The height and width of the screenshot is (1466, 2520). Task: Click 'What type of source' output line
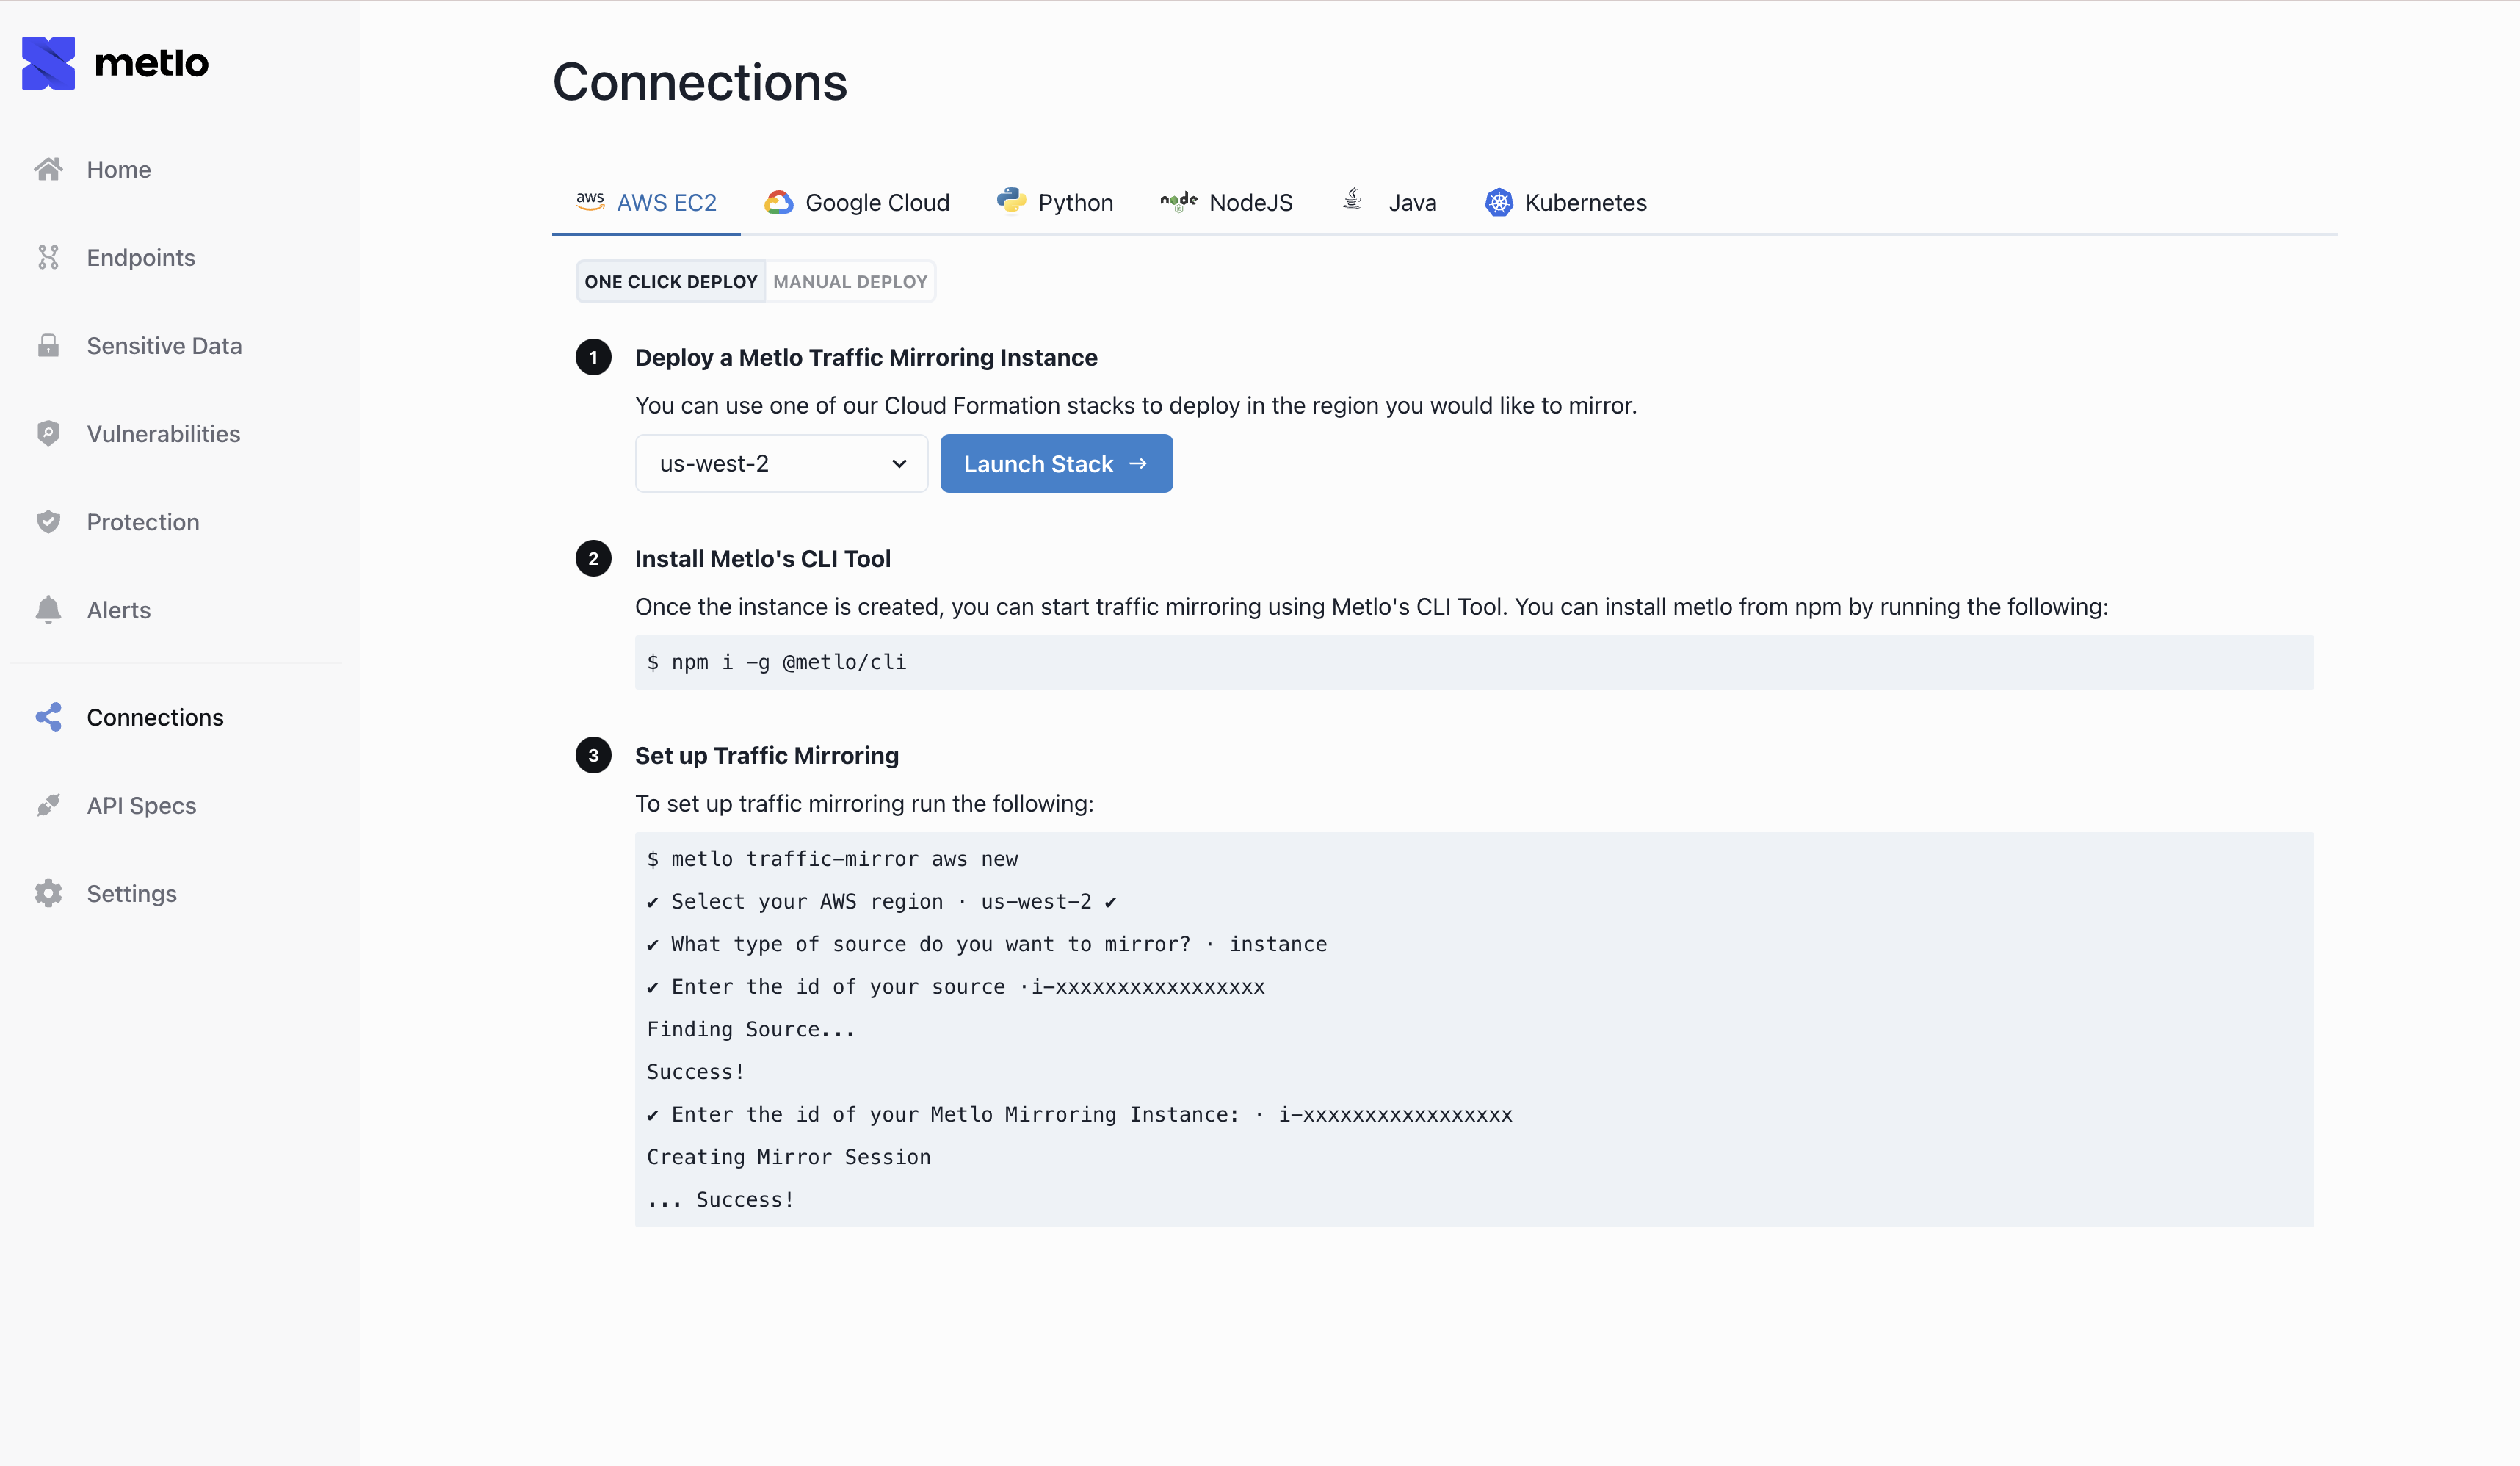pyautogui.click(x=987, y=944)
